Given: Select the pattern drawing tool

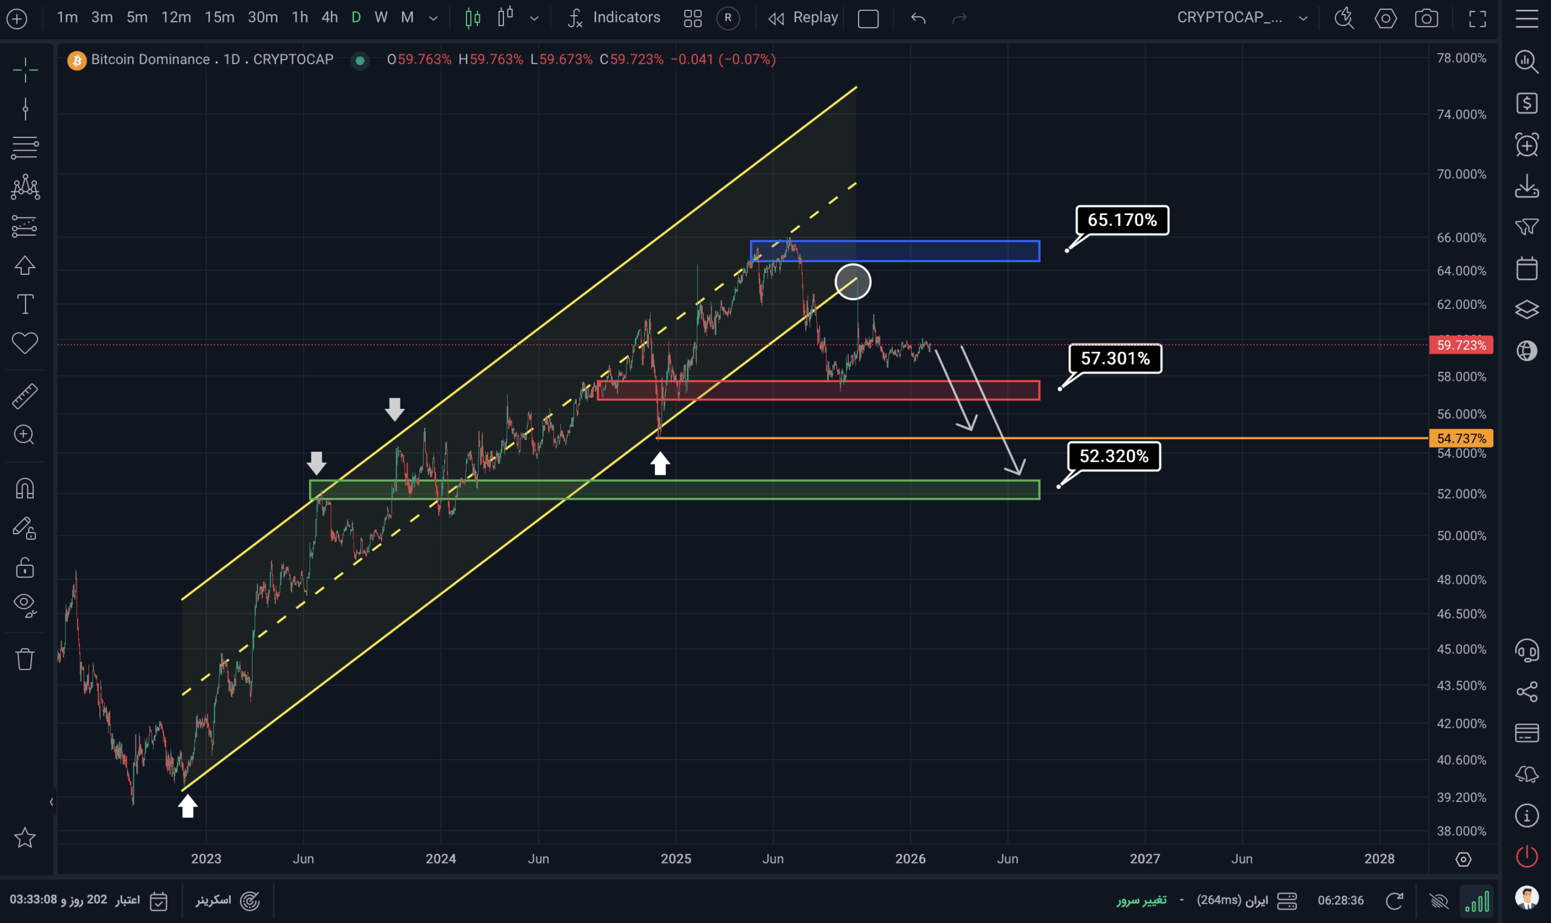Looking at the screenshot, I should [25, 187].
